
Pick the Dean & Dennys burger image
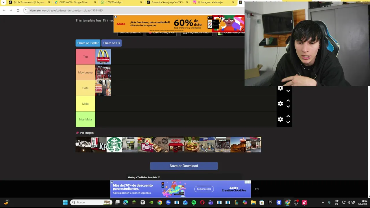(x=192, y=144)
